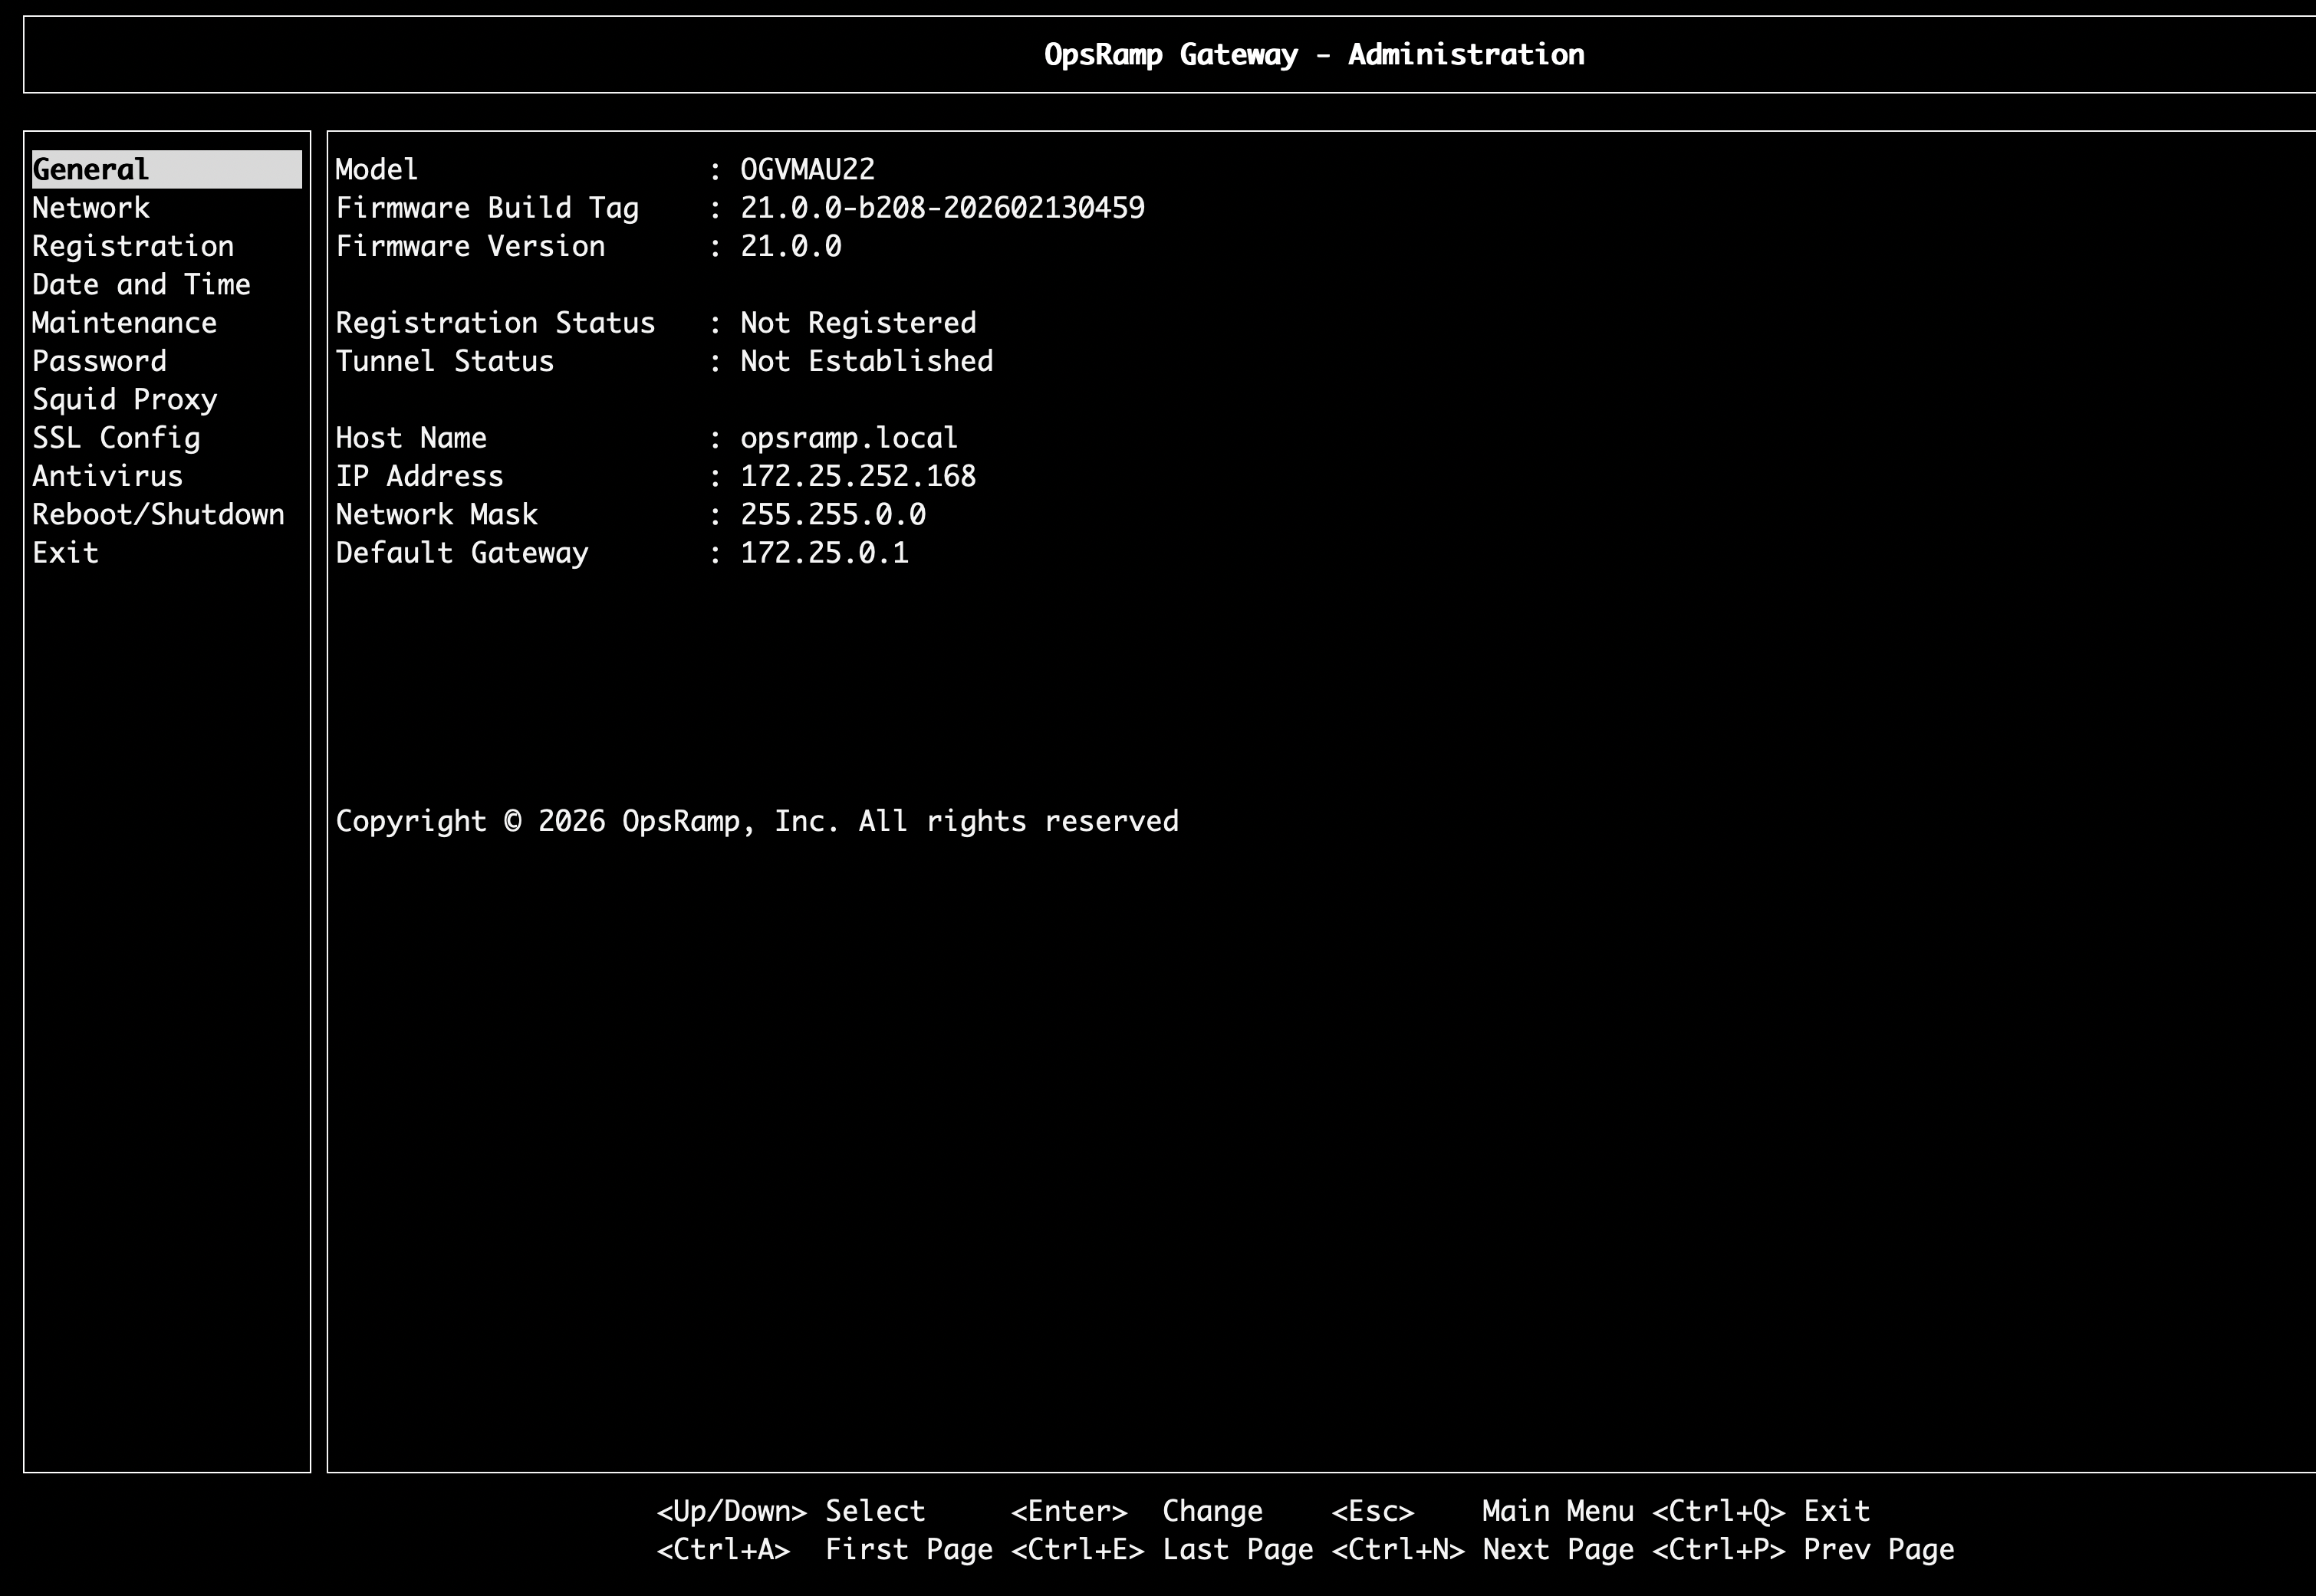Open the Network menu entry
Screen dimensions: 2316x1596
pyautogui.click(x=90, y=208)
